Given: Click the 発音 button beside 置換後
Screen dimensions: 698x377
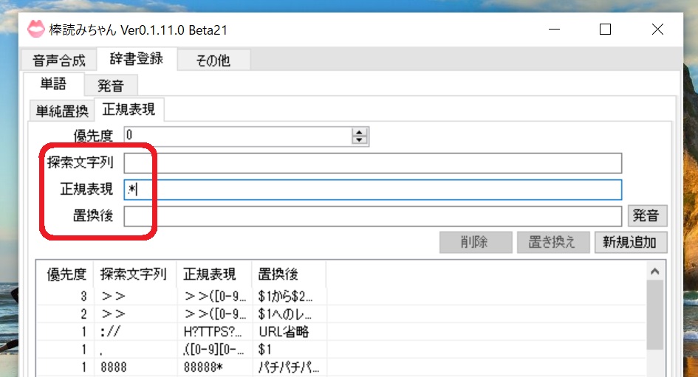Looking at the screenshot, I should point(647,215).
